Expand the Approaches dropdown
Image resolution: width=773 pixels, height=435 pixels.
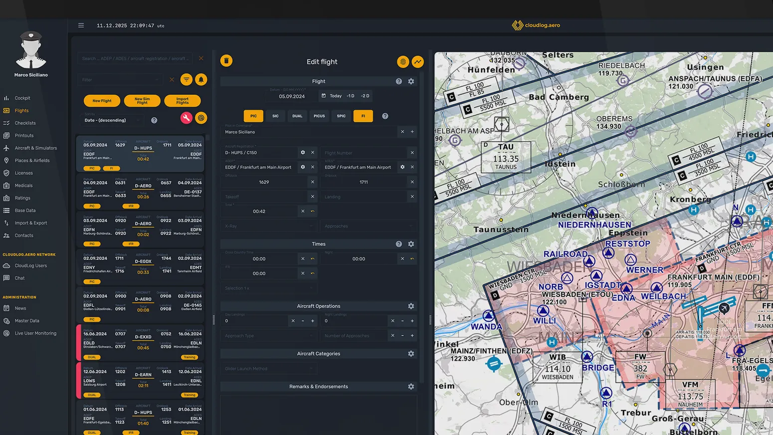(369, 226)
